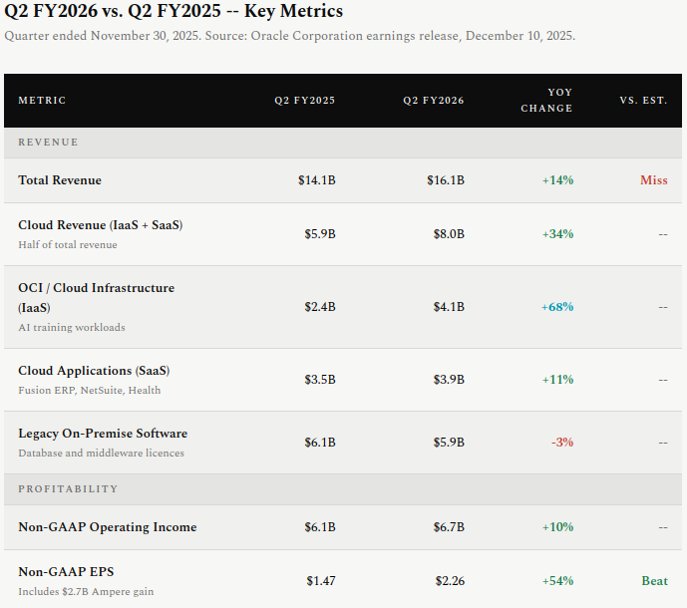Screen dimensions: 687x608
Task: Click the 'Database and middleware licences' note
Action: pyautogui.click(x=101, y=453)
